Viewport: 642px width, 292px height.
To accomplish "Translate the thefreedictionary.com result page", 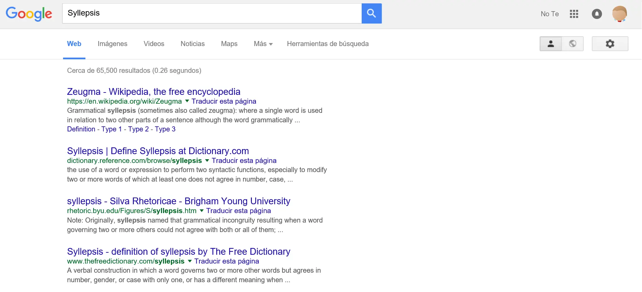I will click(227, 261).
